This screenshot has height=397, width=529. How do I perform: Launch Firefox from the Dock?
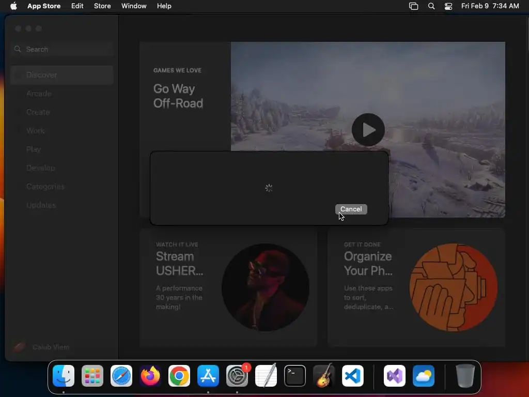150,376
